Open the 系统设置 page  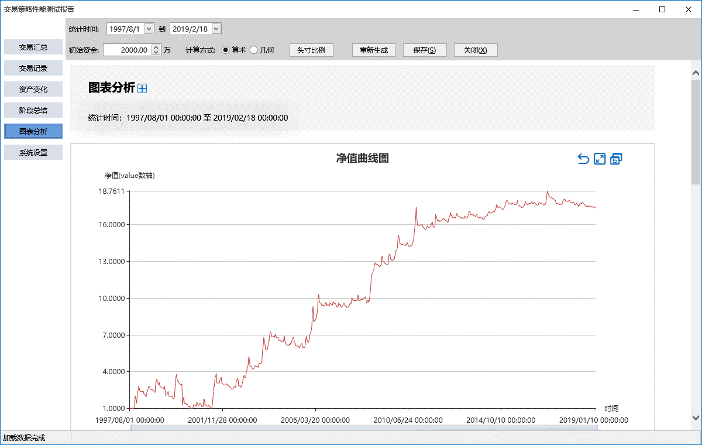point(33,153)
